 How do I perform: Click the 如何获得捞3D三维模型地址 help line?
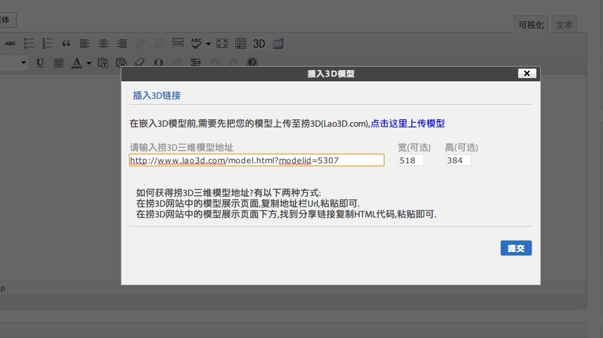[x=228, y=193]
